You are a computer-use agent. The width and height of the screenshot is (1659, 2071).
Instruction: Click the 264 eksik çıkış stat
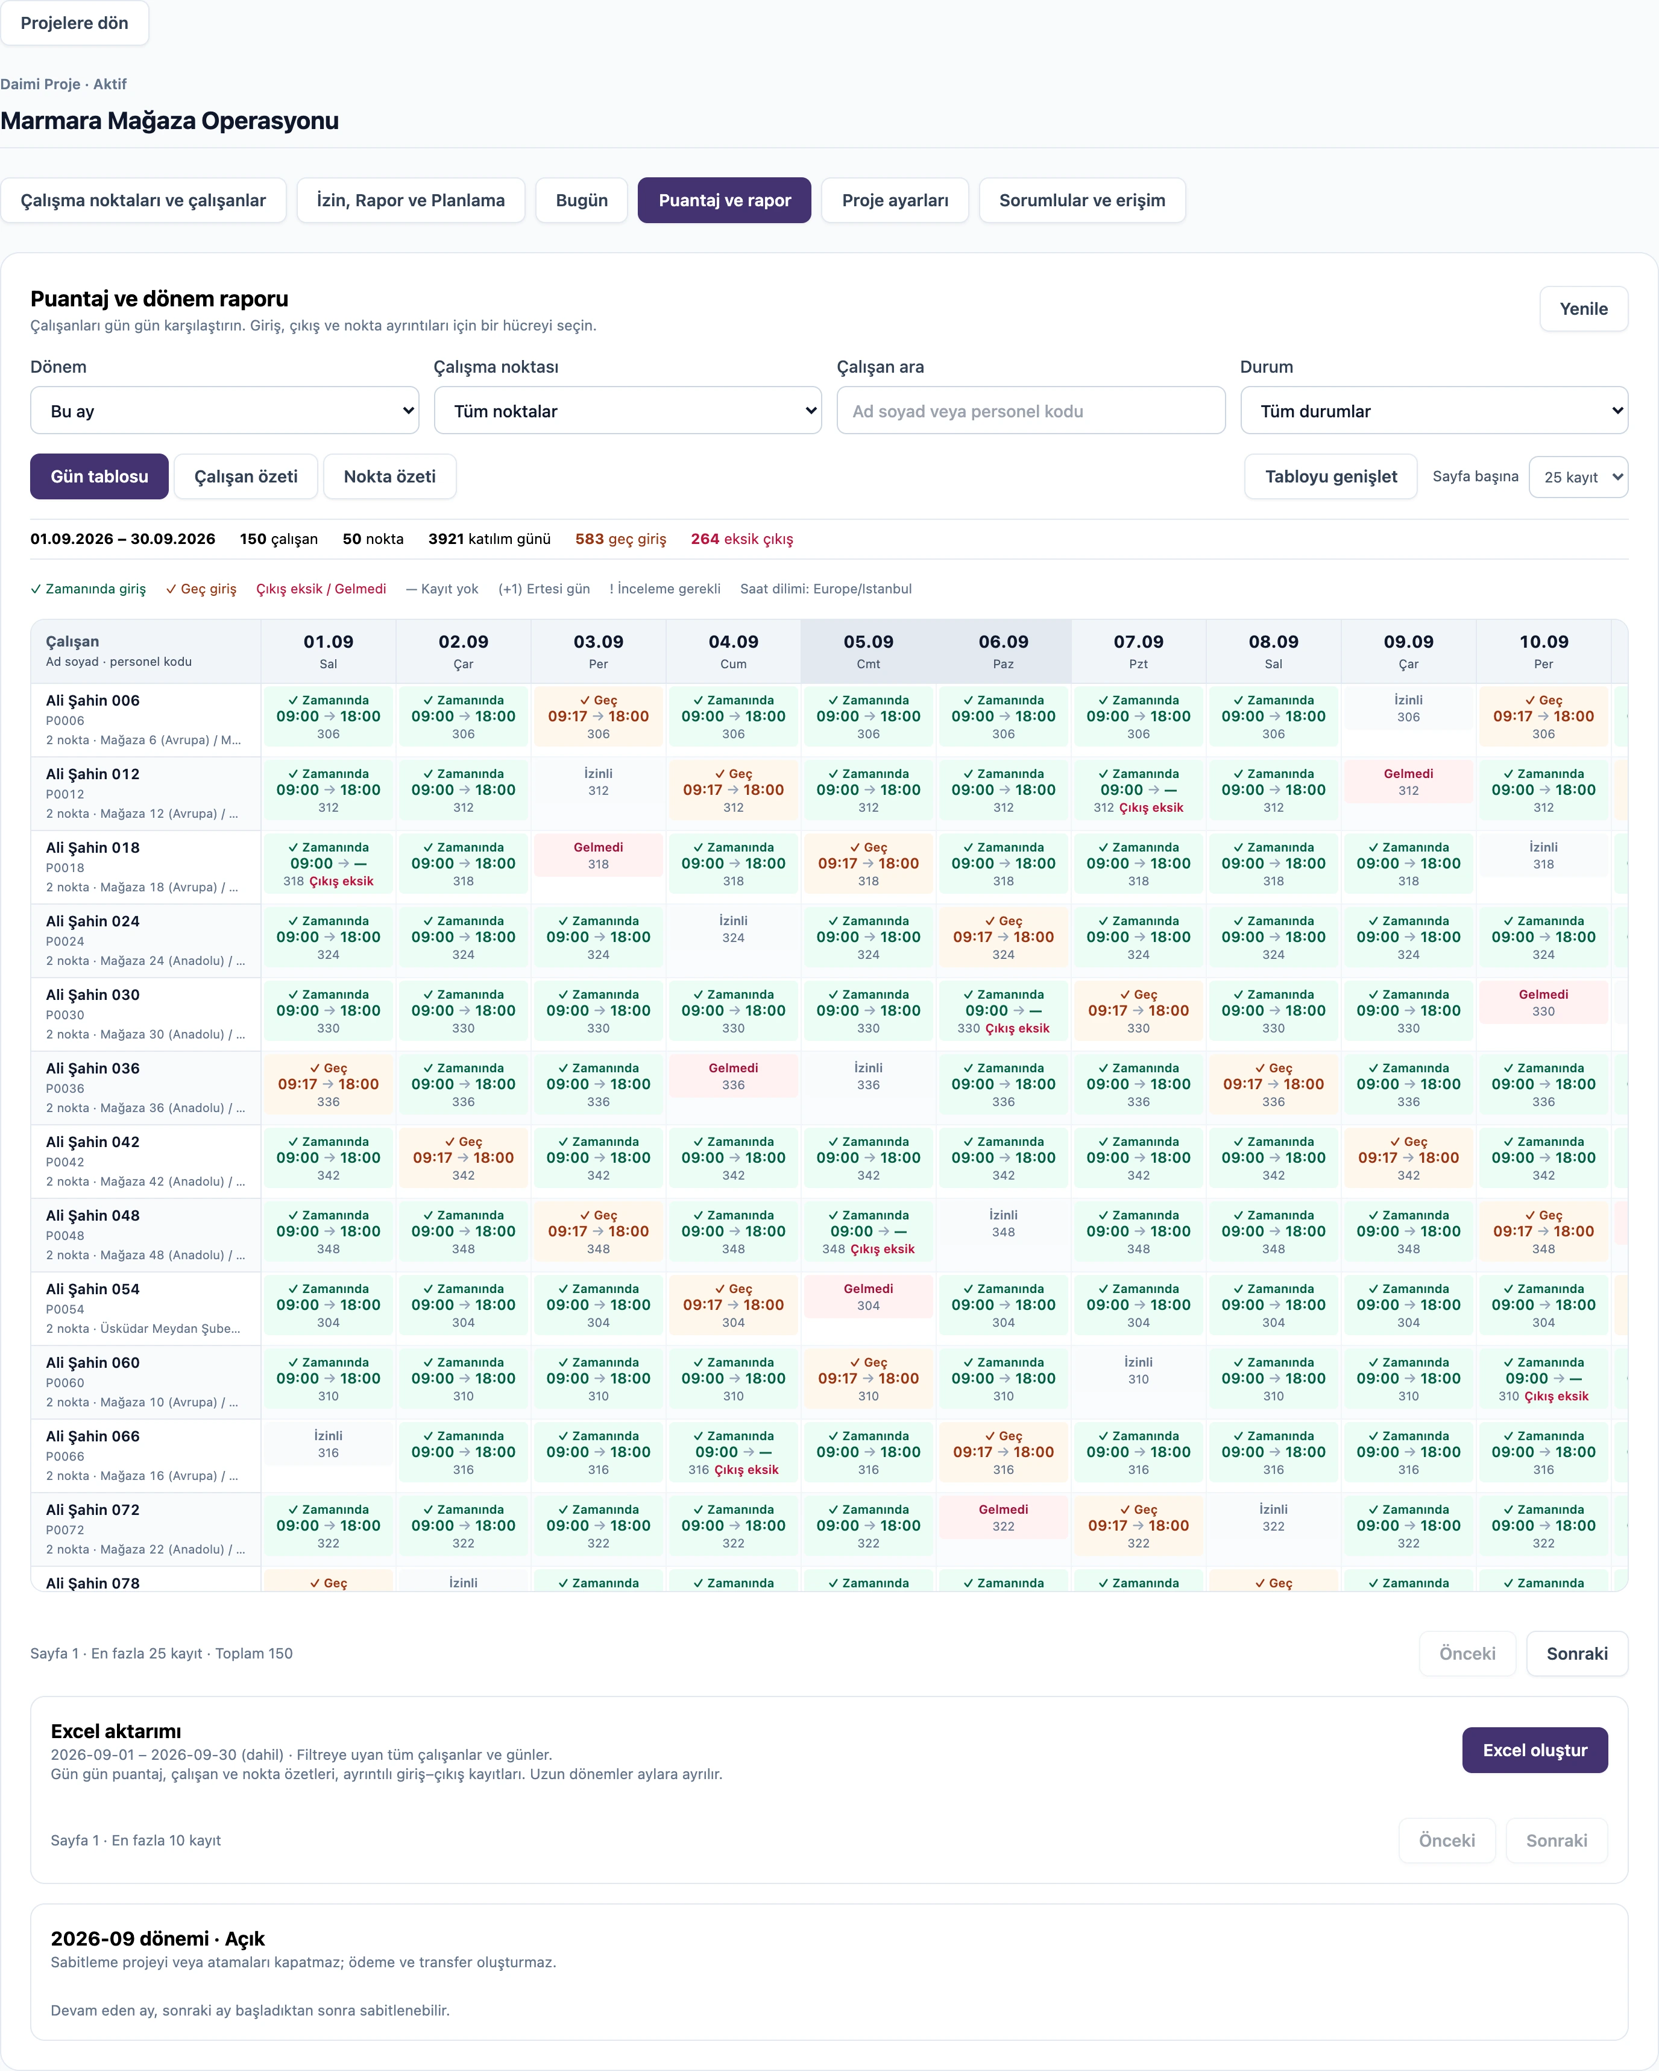[742, 539]
